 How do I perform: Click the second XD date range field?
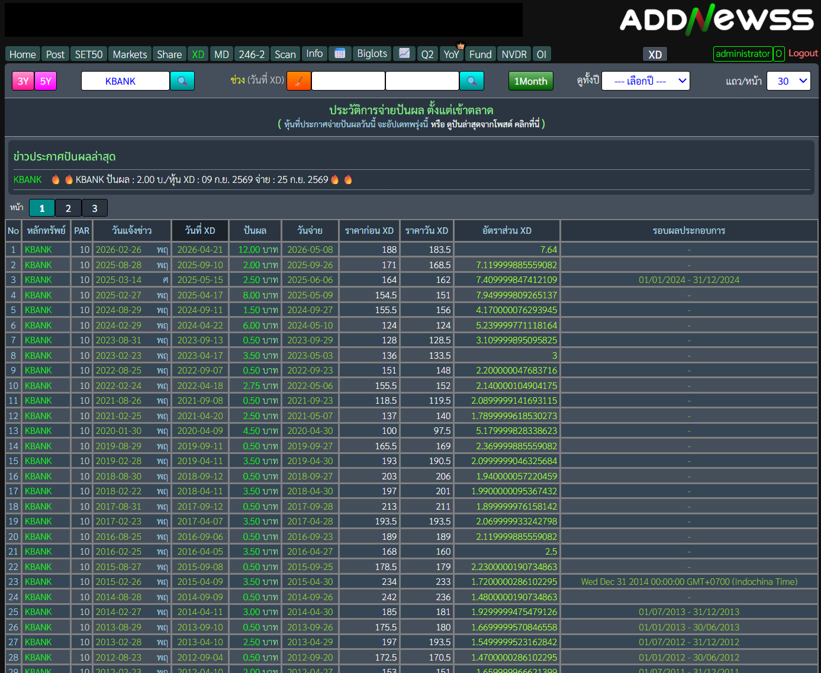(x=422, y=81)
